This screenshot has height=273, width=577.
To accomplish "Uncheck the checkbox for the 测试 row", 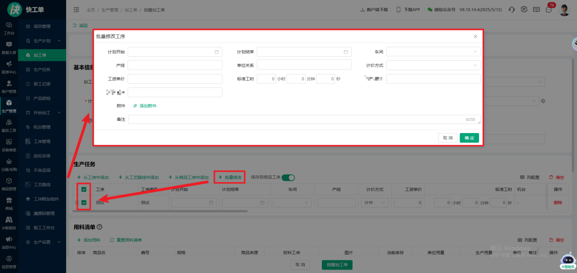I will 84,203.
